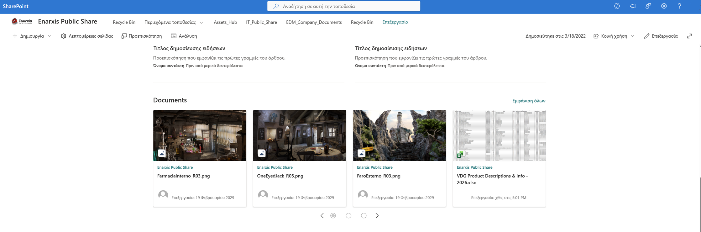
Task: Click the author avatar on OneEyedJack card
Action: pos(263,195)
